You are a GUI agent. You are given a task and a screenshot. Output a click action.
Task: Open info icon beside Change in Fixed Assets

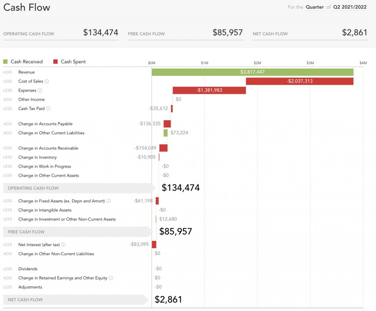[108, 201]
